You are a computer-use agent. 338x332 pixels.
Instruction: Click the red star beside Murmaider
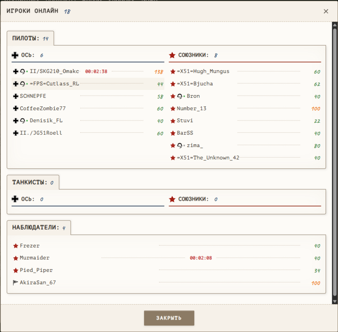pos(15,258)
